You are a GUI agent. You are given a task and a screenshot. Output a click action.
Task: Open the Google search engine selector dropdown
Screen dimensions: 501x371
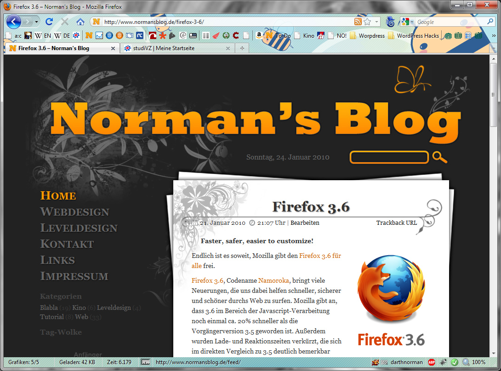(407, 22)
